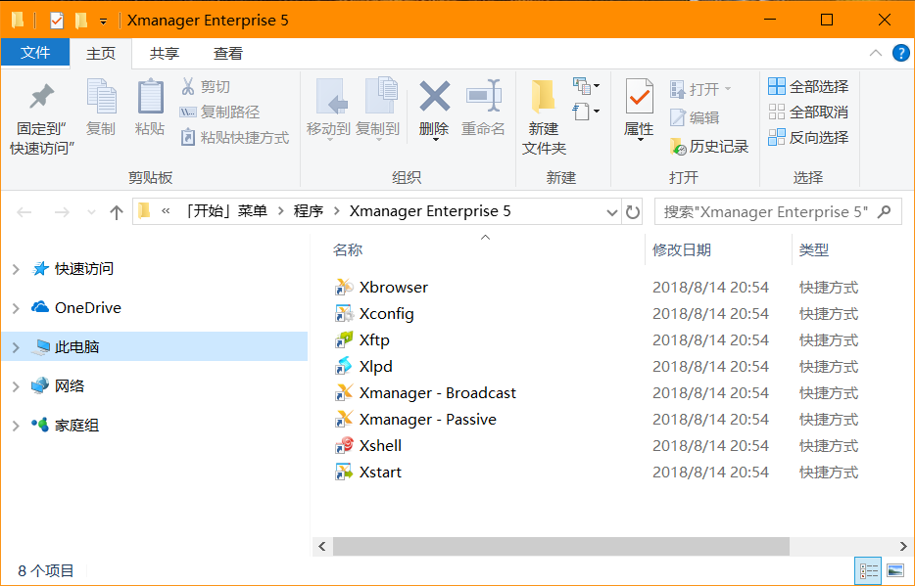
Task: Expand Network (网络) tree node
Action: (16, 386)
